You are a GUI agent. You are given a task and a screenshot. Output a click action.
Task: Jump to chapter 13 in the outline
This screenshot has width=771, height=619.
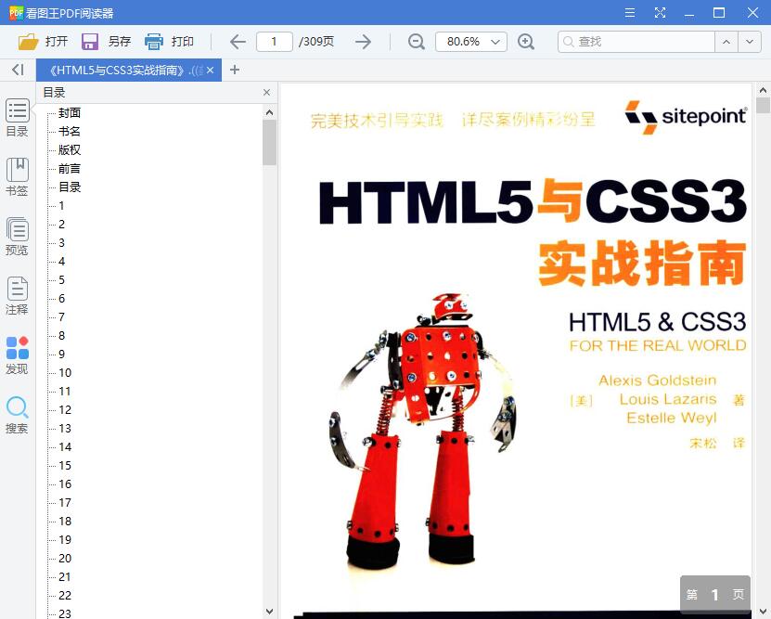click(65, 429)
